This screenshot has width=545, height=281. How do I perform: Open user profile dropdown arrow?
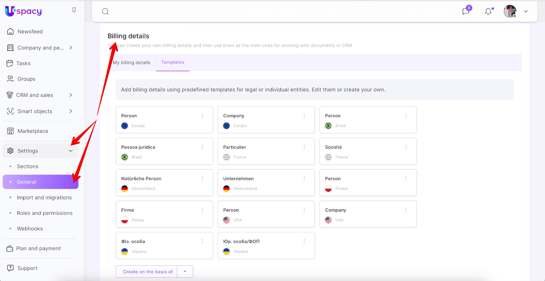tap(526, 12)
